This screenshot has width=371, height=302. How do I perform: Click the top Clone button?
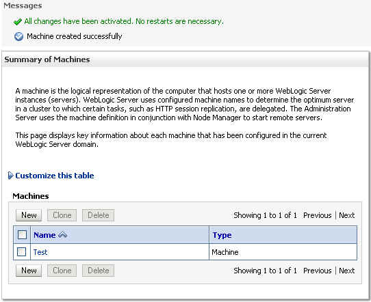pyautogui.click(x=62, y=215)
